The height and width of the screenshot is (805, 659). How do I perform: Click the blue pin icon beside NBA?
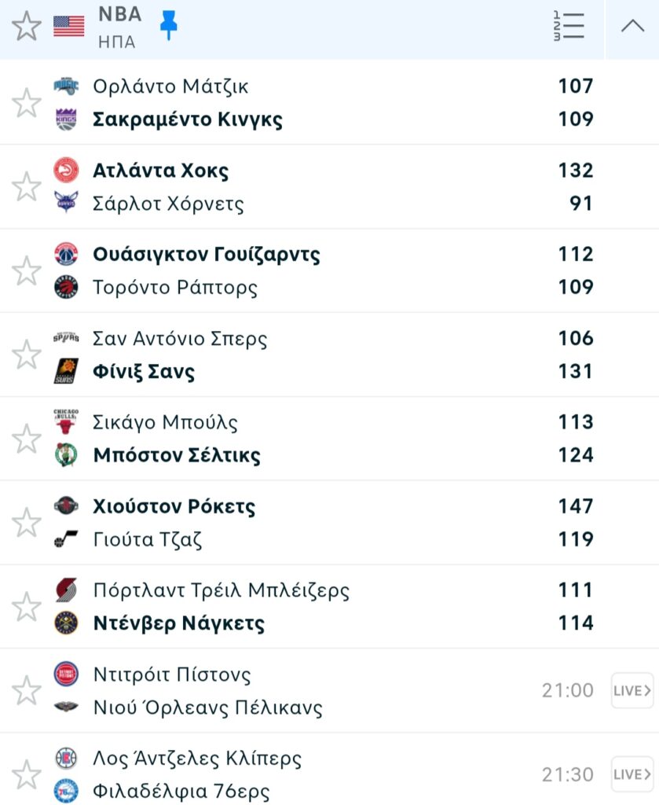(168, 26)
